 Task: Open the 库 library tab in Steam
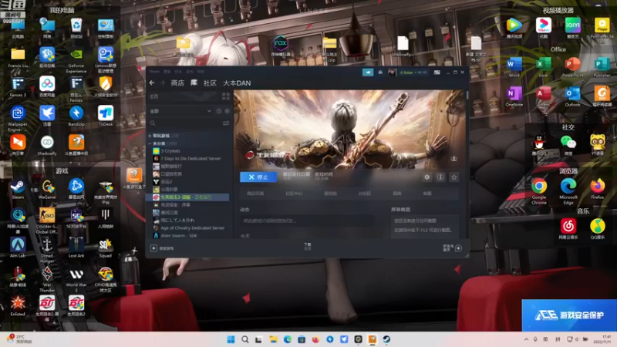point(194,83)
